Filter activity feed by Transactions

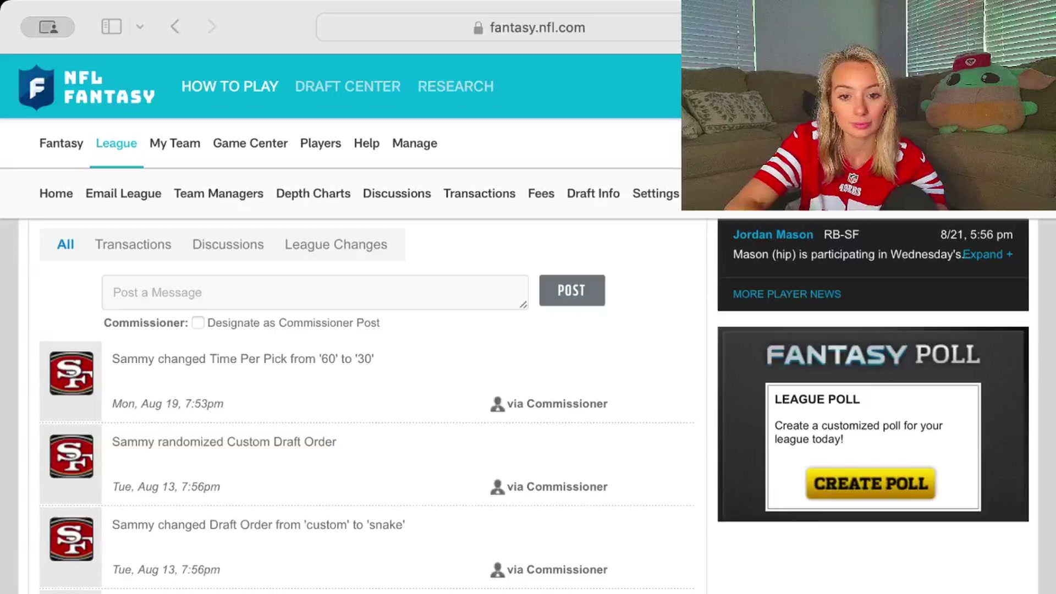click(x=133, y=244)
